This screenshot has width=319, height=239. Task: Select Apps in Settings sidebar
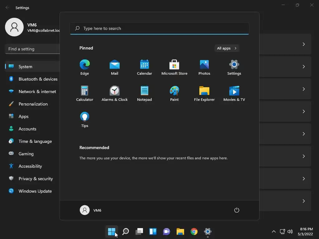pos(32,116)
